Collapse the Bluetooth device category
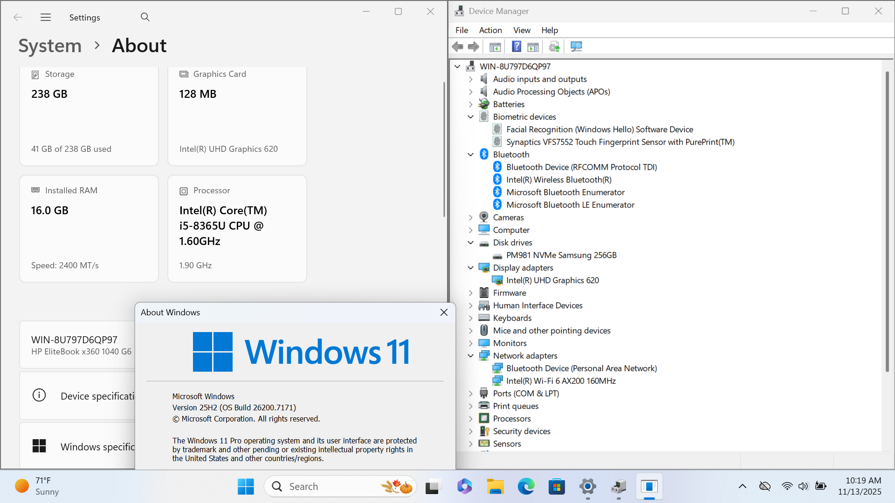 (x=471, y=155)
